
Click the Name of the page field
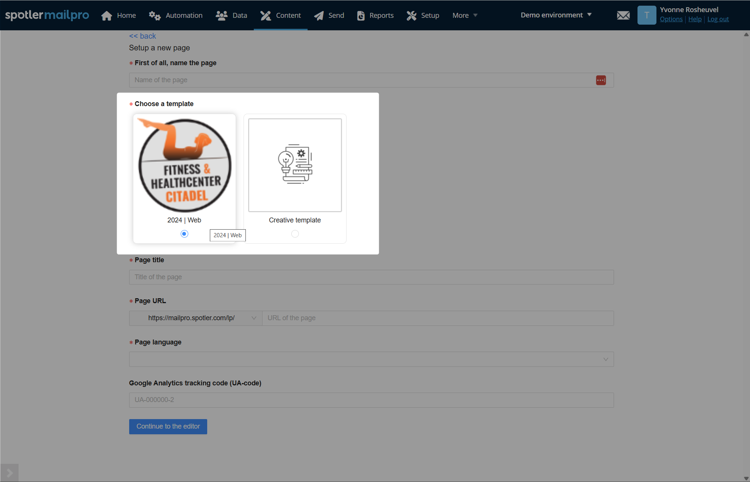point(371,80)
